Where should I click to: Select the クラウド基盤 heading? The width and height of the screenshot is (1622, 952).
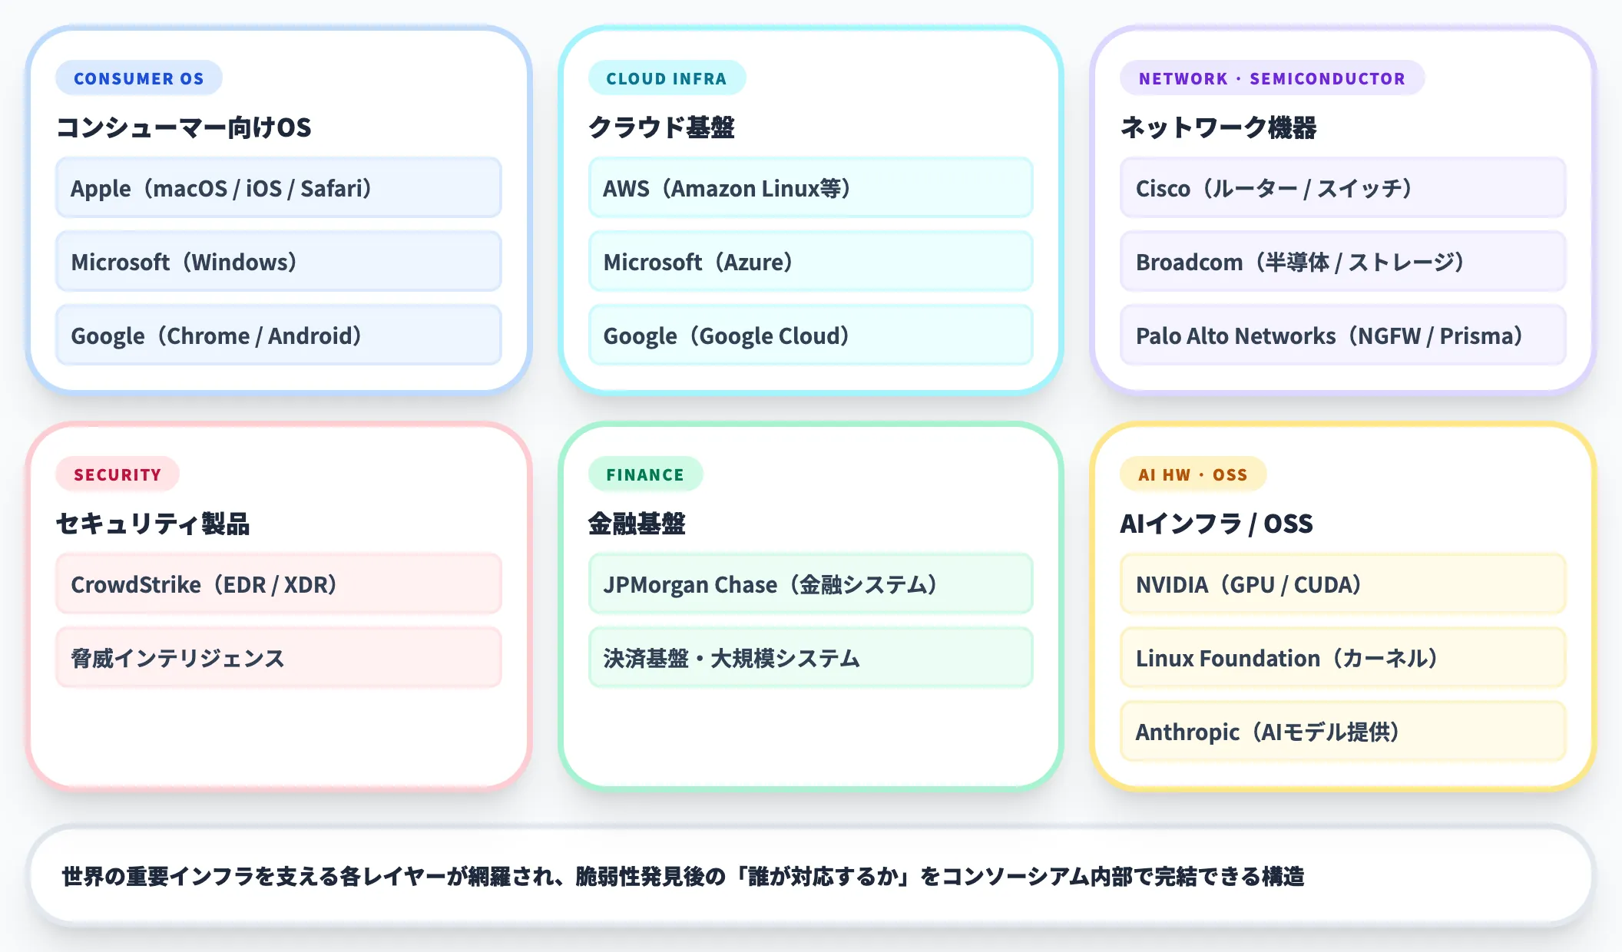click(661, 127)
